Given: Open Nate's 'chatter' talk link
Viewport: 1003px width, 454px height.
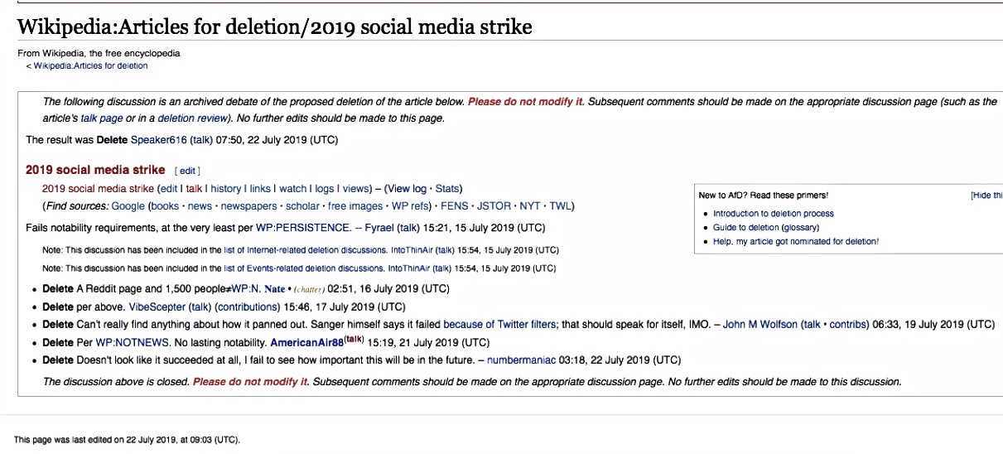Looking at the screenshot, I should pos(308,291).
